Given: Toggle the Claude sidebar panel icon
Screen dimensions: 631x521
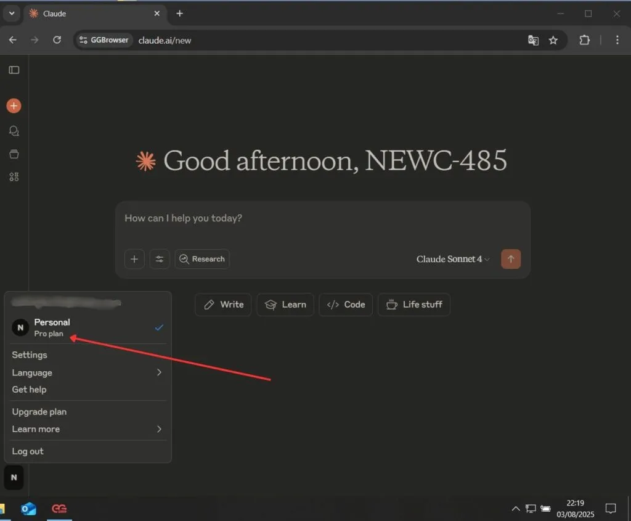Looking at the screenshot, I should [14, 70].
